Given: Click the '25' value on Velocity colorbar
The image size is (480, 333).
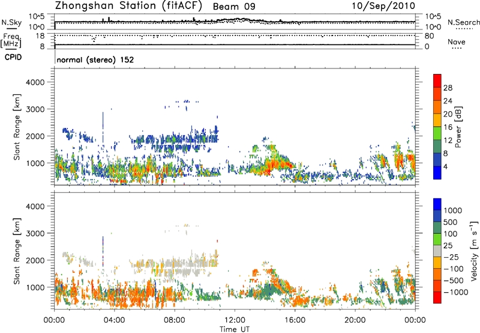Looking at the screenshot, I should (x=448, y=245).
